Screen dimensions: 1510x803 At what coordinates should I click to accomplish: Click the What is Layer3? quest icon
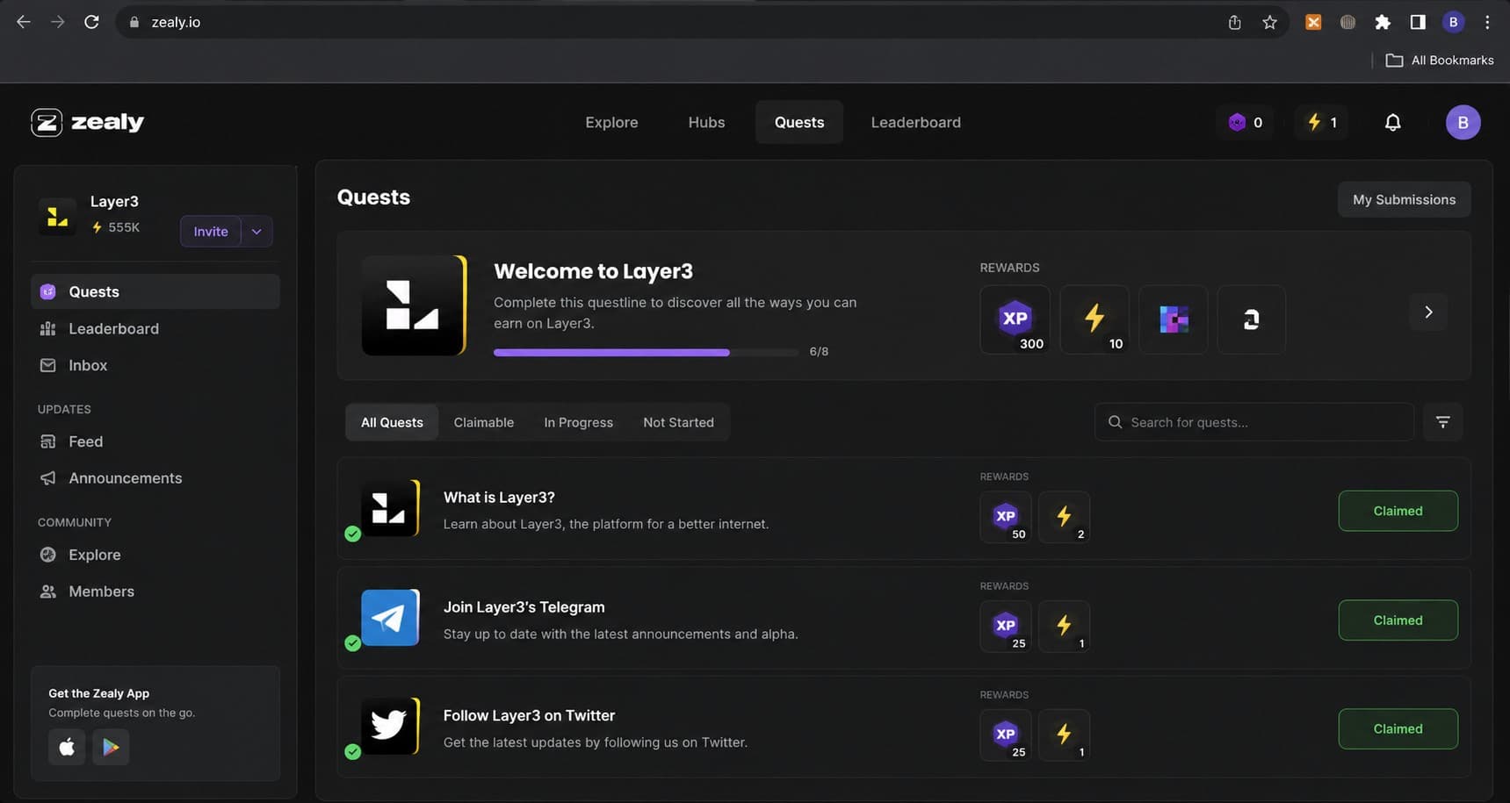(x=390, y=508)
